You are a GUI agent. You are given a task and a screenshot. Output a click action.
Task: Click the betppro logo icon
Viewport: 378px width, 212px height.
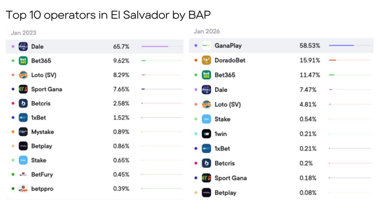coord(23,189)
